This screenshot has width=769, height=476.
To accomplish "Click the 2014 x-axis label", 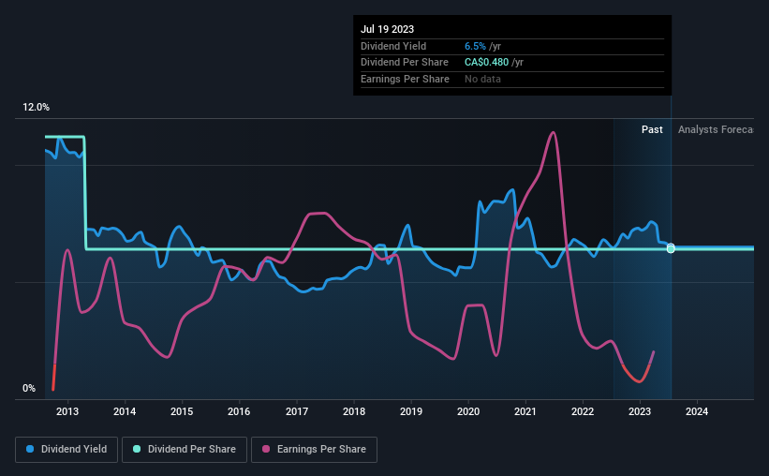I will (125, 411).
